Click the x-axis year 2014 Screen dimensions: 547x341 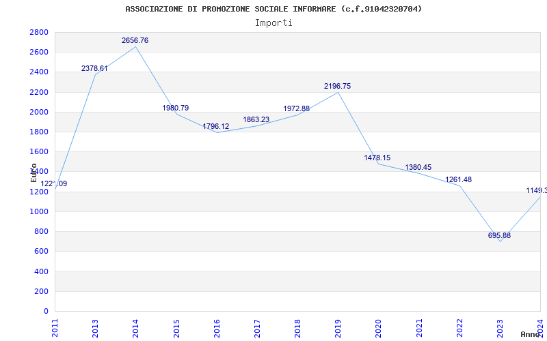tap(135, 329)
